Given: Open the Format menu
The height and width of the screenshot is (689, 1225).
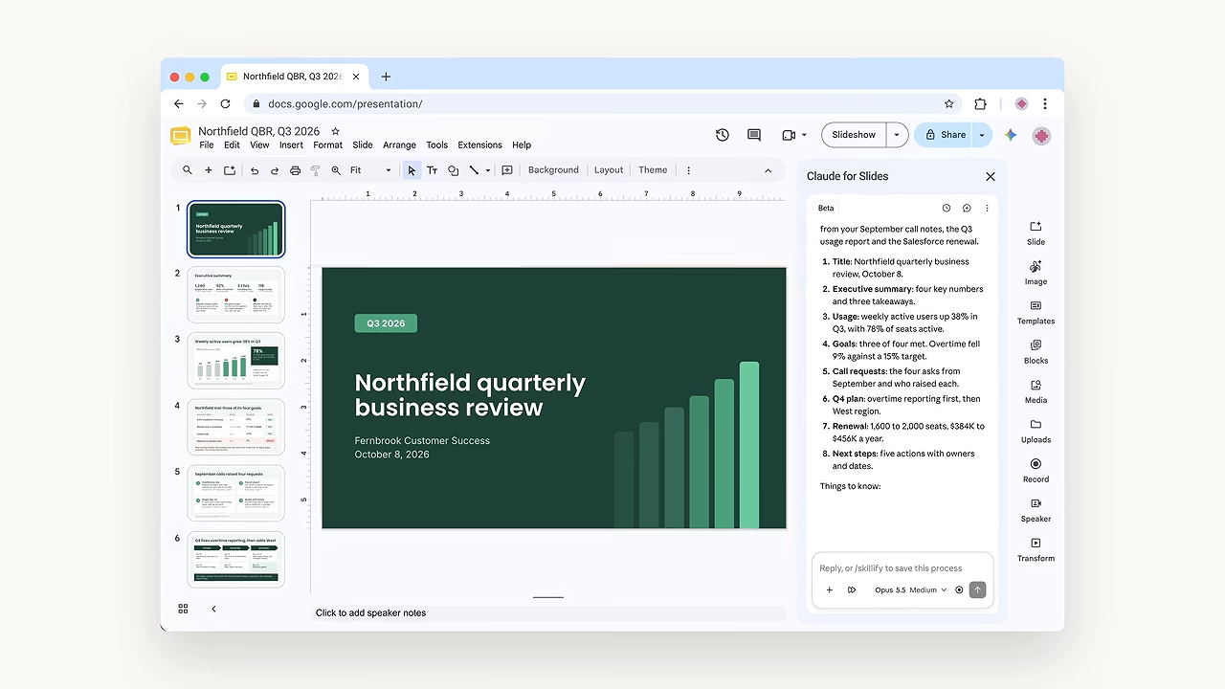Looking at the screenshot, I should tap(327, 145).
